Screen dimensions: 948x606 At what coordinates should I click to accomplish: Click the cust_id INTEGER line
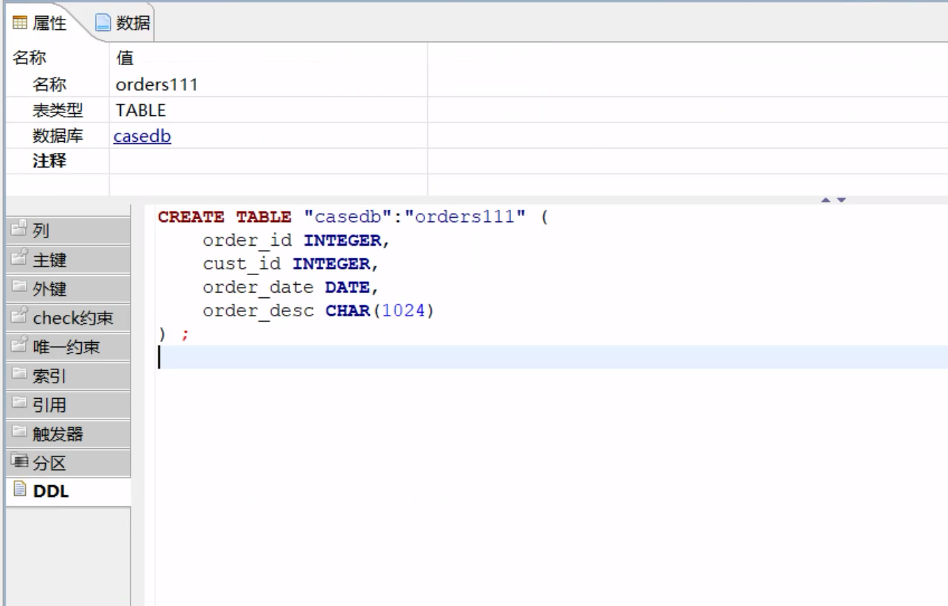pos(290,265)
